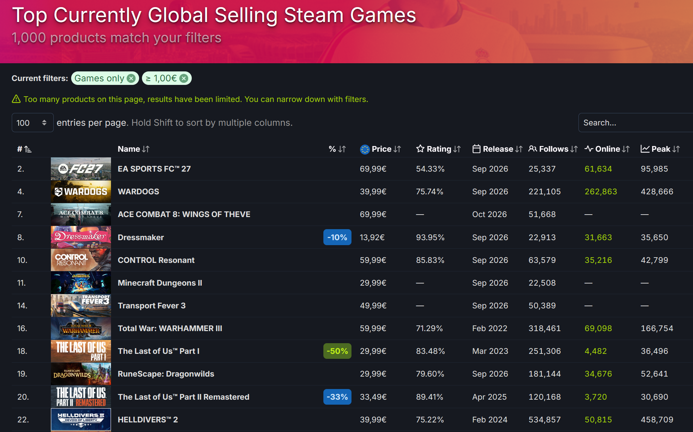The height and width of the screenshot is (432, 693).
Task: Open the HELLDIVERS 2 game page
Action: (148, 420)
